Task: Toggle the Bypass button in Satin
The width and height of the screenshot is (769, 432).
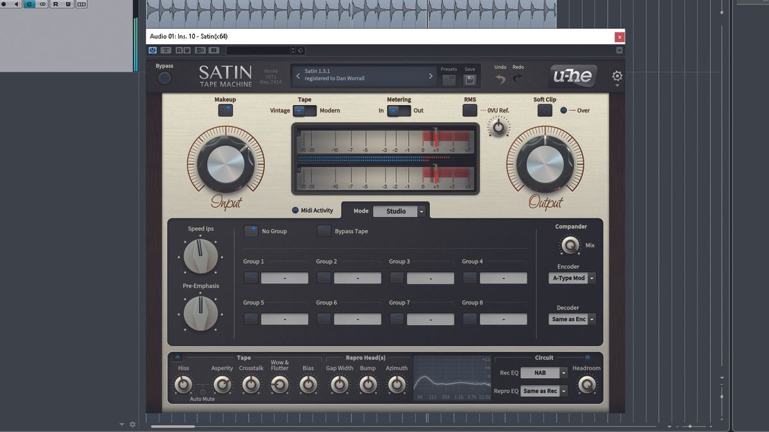Action: coord(164,77)
